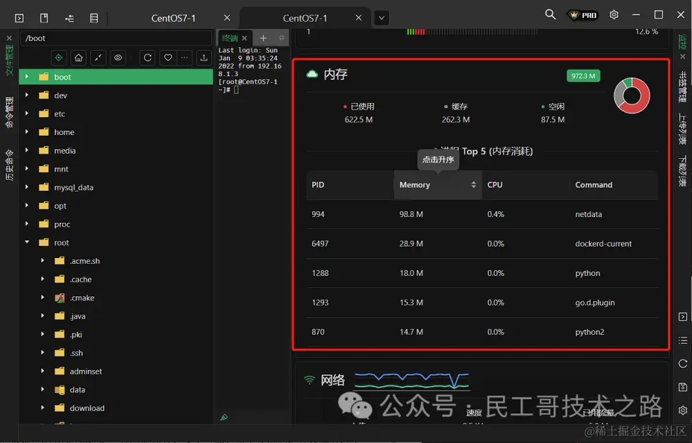Click the /boot path input field

pyautogui.click(x=116, y=38)
